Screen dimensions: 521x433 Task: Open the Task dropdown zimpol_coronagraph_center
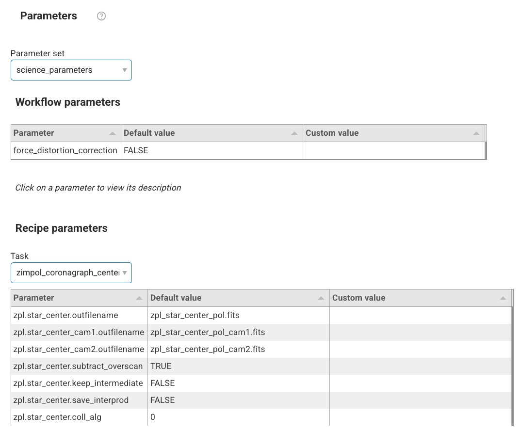coord(71,273)
